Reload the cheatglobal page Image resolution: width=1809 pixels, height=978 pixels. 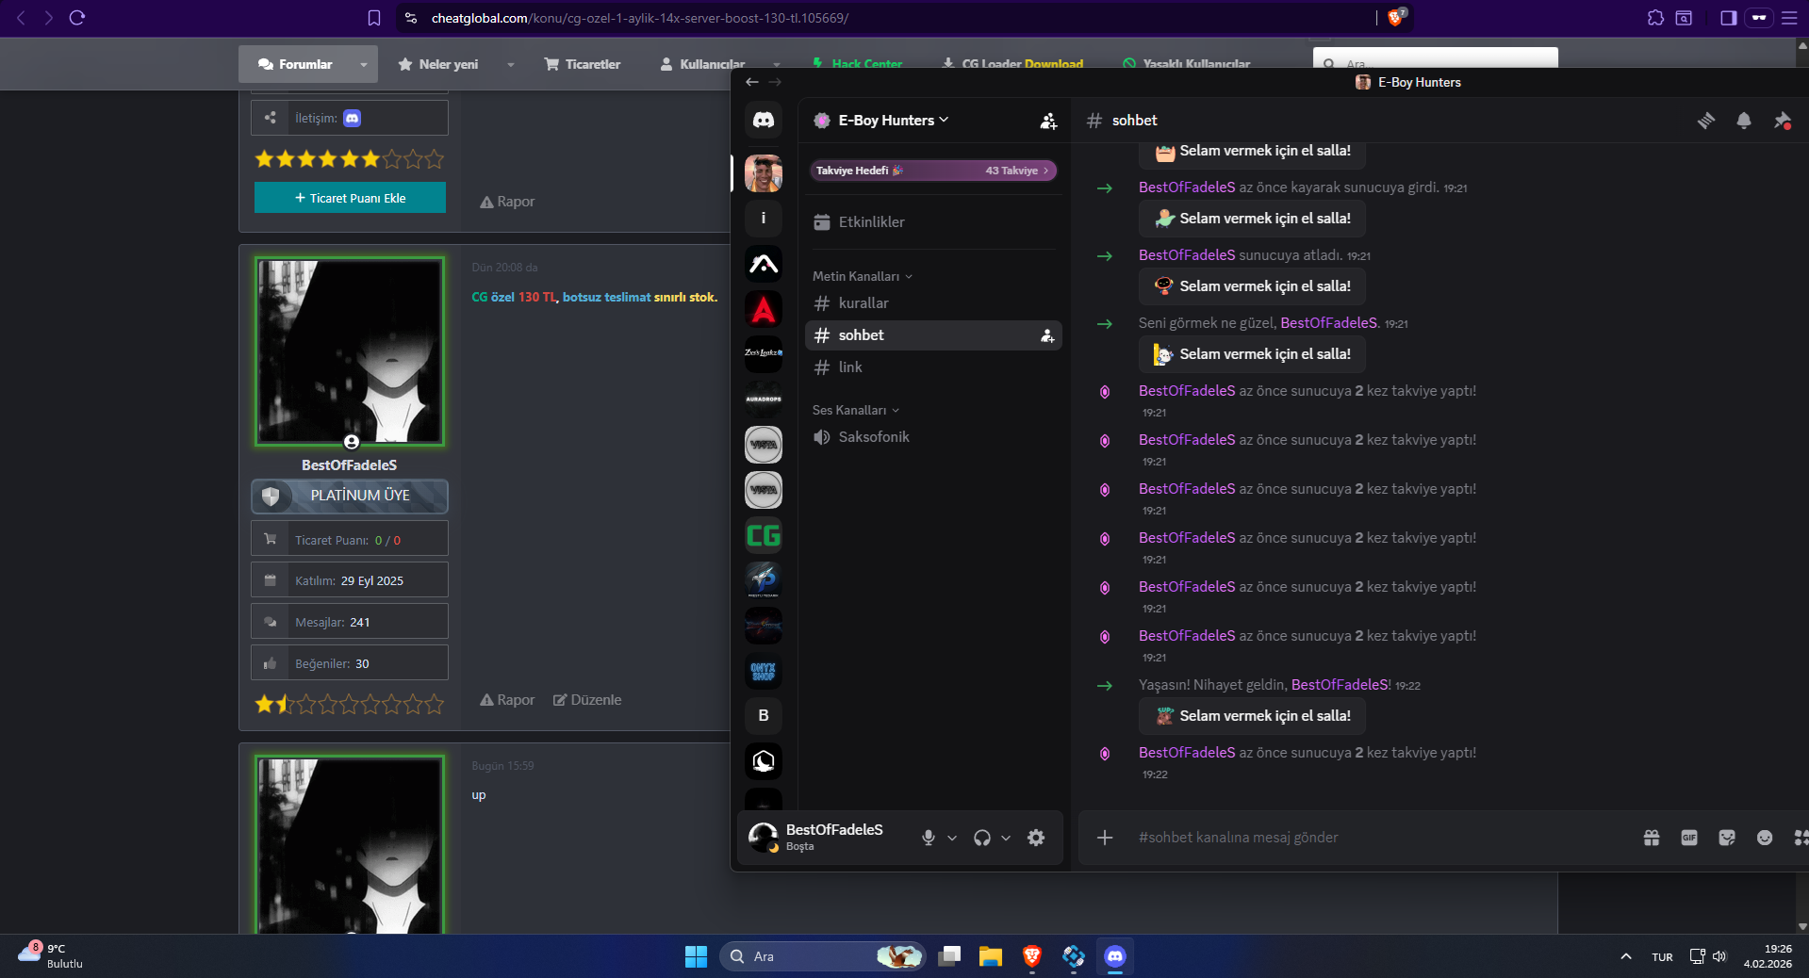point(77,18)
